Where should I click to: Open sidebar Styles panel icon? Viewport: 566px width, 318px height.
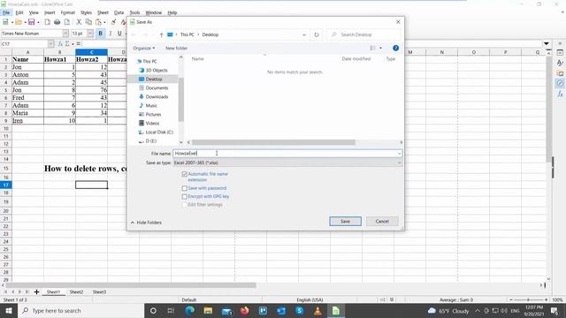click(560, 63)
